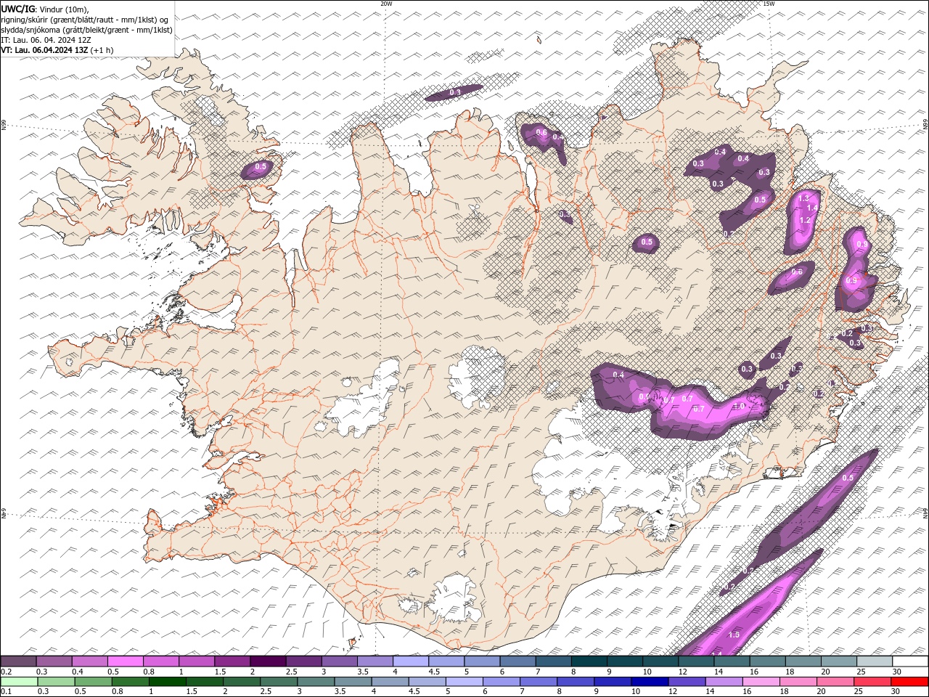Click the dark teal top-row swatch between 9 and 10
Image resolution: width=929 pixels, height=697 pixels.
click(625, 661)
